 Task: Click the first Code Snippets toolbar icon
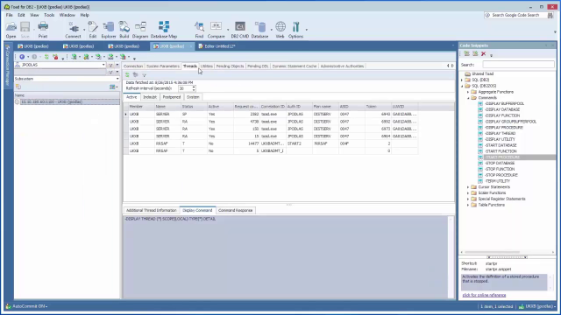coord(466,53)
